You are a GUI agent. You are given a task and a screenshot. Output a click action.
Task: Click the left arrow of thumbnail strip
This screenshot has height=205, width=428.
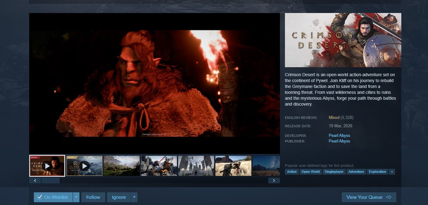[x=35, y=180]
